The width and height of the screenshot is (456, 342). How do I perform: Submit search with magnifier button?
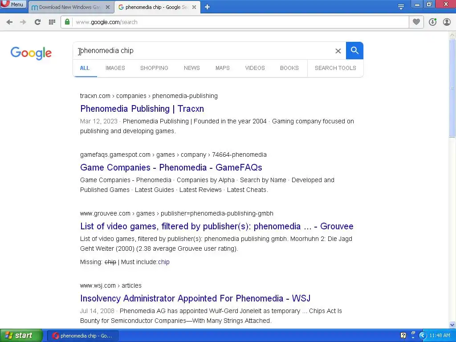[354, 51]
